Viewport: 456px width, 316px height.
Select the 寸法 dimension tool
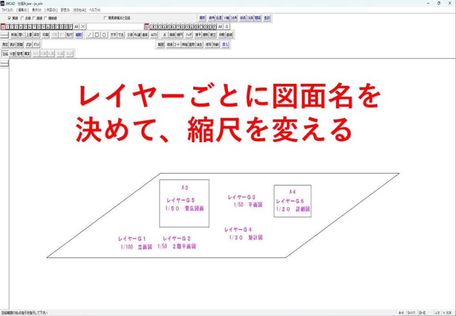[x=121, y=34]
